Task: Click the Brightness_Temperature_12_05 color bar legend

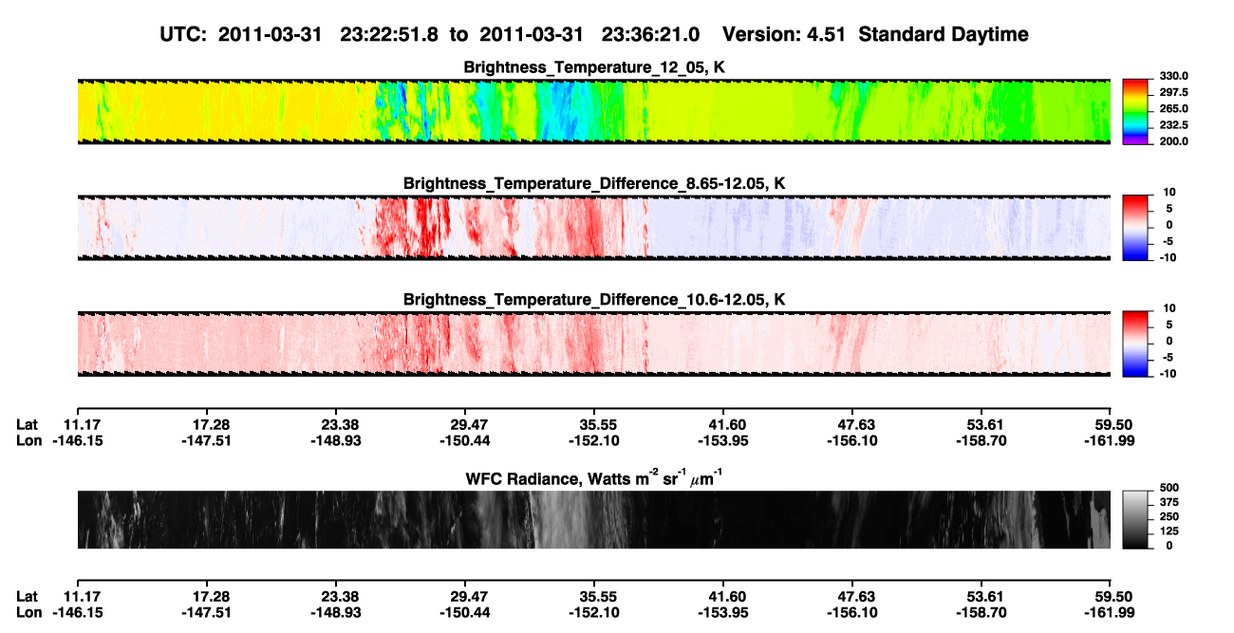Action: coord(1135,110)
